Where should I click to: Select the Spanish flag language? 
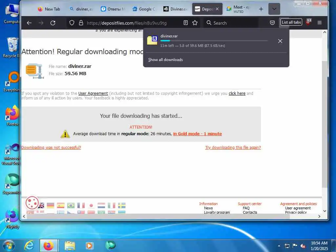(x=61, y=205)
